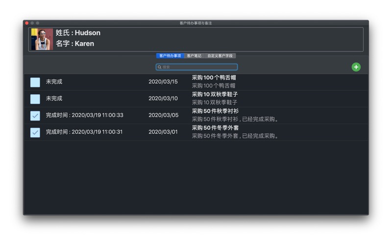
Task: Minimize the 客户待办事项与备注 window
Action: click(32, 23)
